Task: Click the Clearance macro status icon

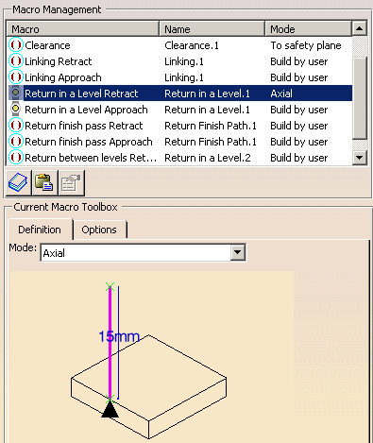Action: [x=15, y=45]
